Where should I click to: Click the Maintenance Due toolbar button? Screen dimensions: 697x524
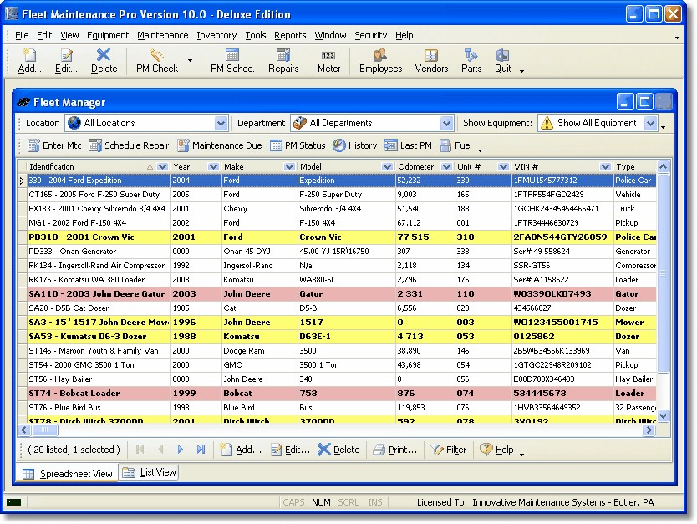point(220,145)
